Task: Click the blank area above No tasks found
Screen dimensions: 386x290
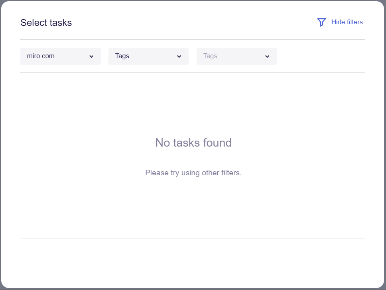Action: click(x=193, y=104)
